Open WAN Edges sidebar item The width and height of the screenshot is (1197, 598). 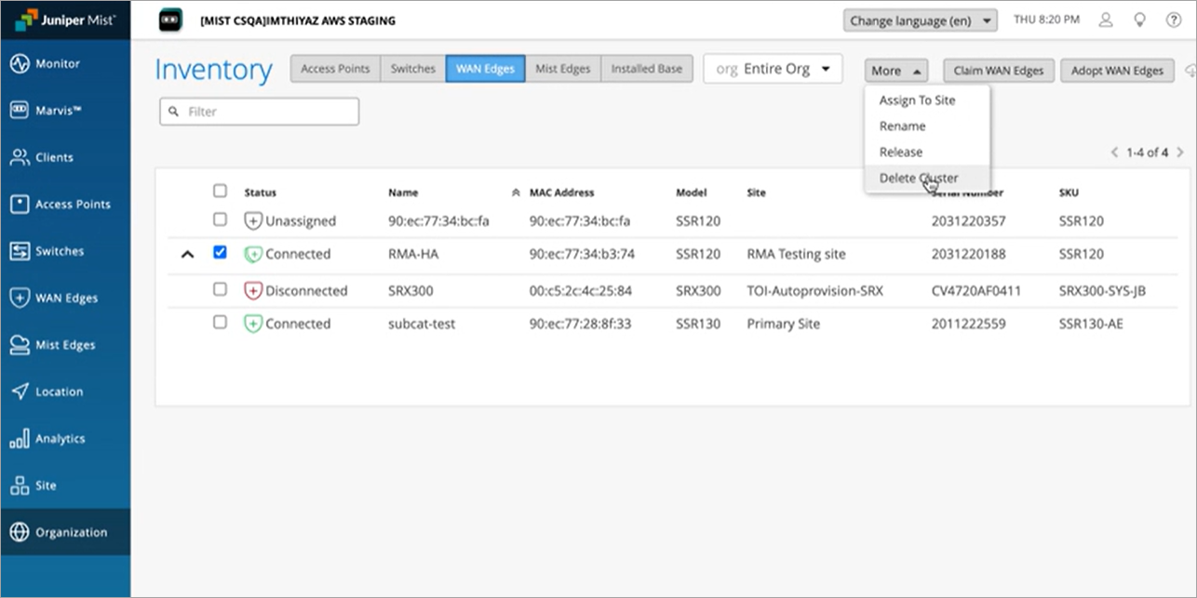(x=66, y=298)
